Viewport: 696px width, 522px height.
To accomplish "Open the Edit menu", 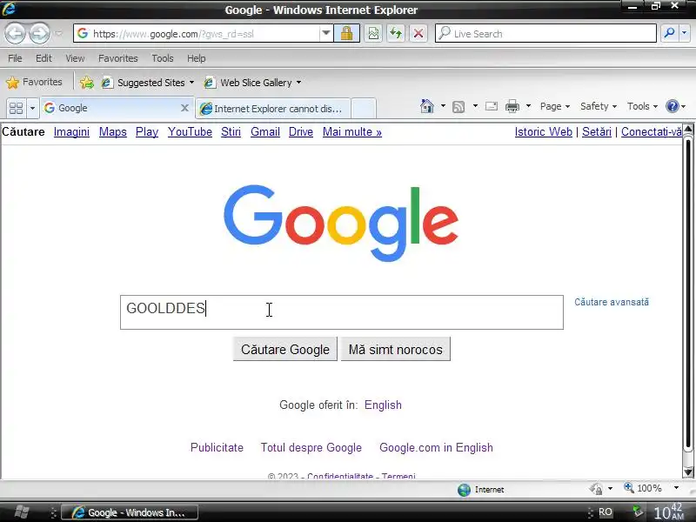I will click(43, 58).
